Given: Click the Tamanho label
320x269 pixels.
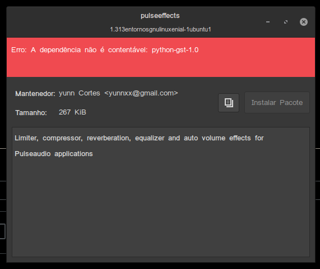Looking at the screenshot, I should 31,113.
